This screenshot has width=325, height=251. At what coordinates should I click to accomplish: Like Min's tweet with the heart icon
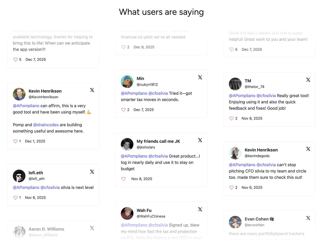(x=123, y=110)
